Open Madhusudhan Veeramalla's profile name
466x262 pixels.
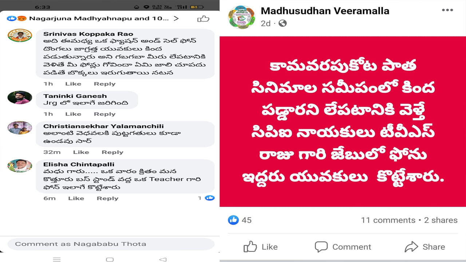click(325, 11)
